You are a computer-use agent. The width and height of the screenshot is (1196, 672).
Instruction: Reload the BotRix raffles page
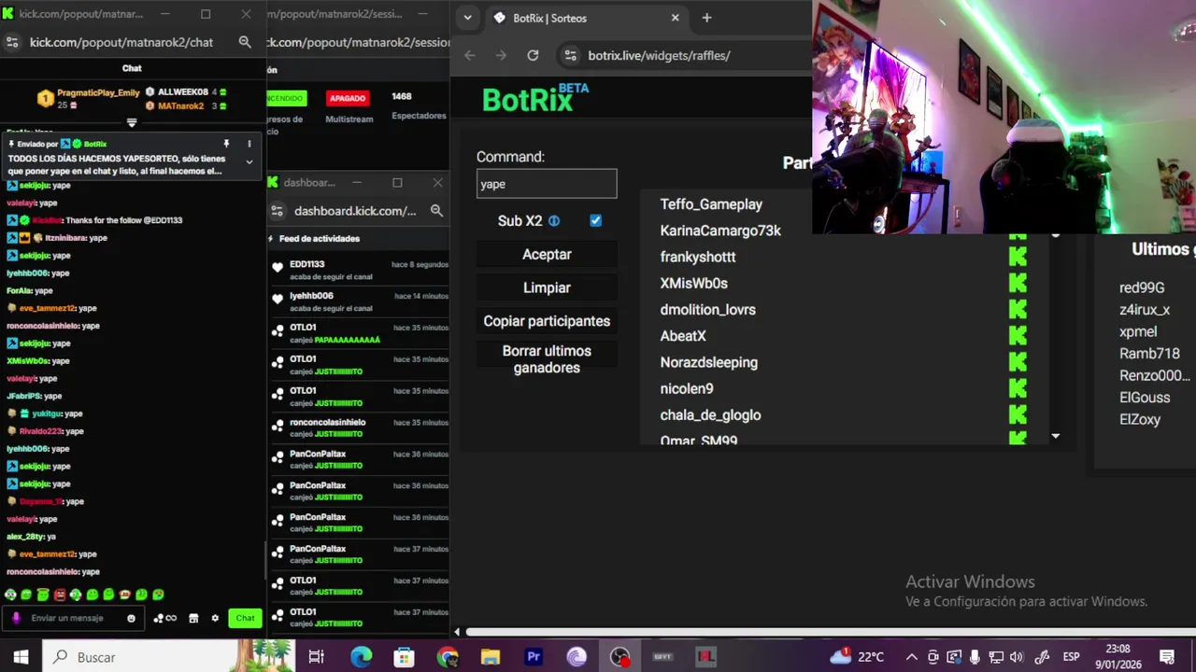[533, 55]
